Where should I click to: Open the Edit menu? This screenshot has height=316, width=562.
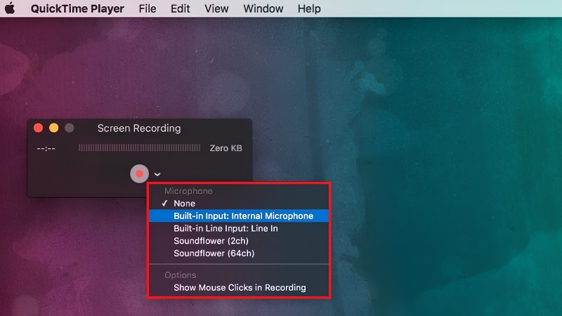(x=180, y=8)
